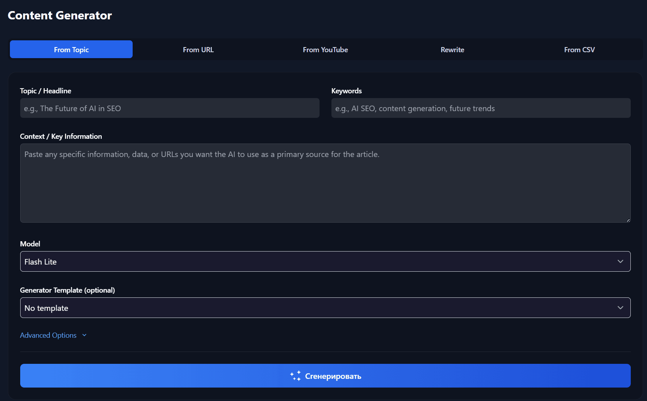Select the active From Topic tab
The image size is (647, 401).
tap(71, 49)
